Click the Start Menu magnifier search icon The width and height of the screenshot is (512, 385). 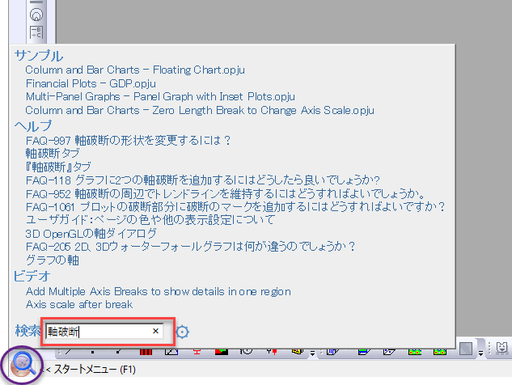(23, 365)
